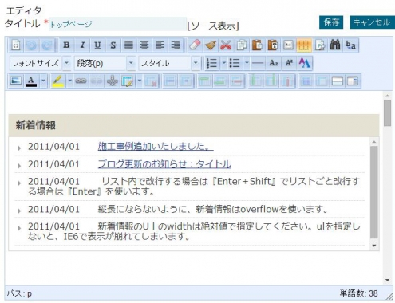Click the insert table icon
Viewport: 395px width, 303px height.
click(x=128, y=81)
